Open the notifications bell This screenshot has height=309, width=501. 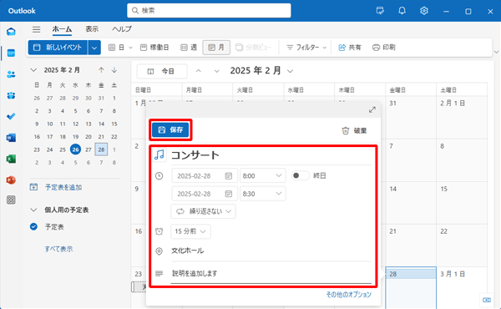tap(402, 11)
